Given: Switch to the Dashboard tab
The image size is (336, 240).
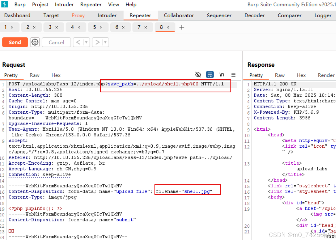Looking at the screenshot, I should [x=17, y=15].
